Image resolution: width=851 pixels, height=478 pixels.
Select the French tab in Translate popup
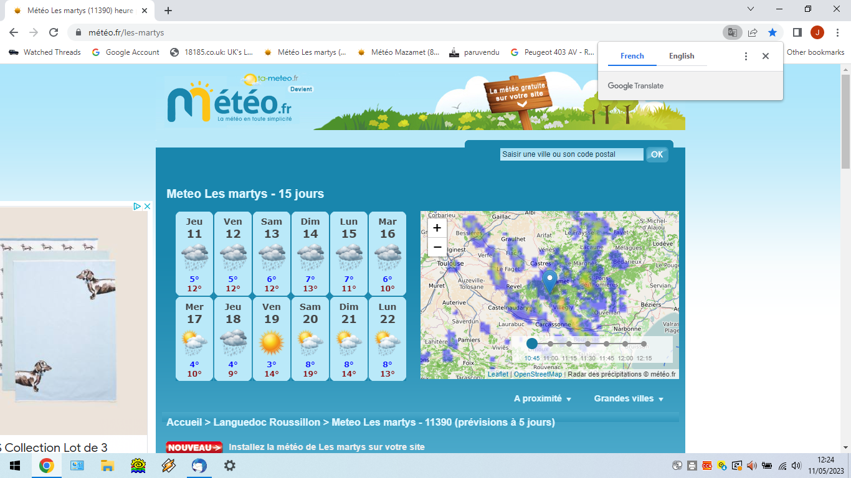point(632,56)
